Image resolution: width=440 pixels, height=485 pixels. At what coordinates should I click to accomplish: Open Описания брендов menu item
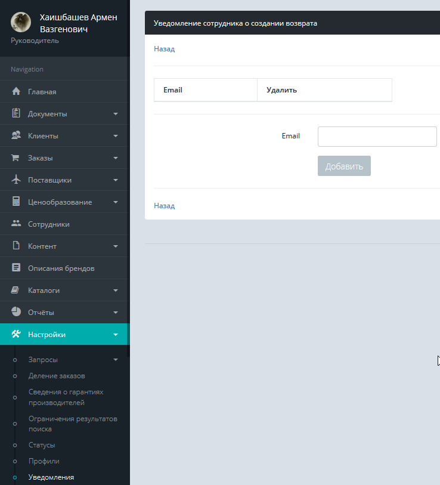pyautogui.click(x=61, y=268)
